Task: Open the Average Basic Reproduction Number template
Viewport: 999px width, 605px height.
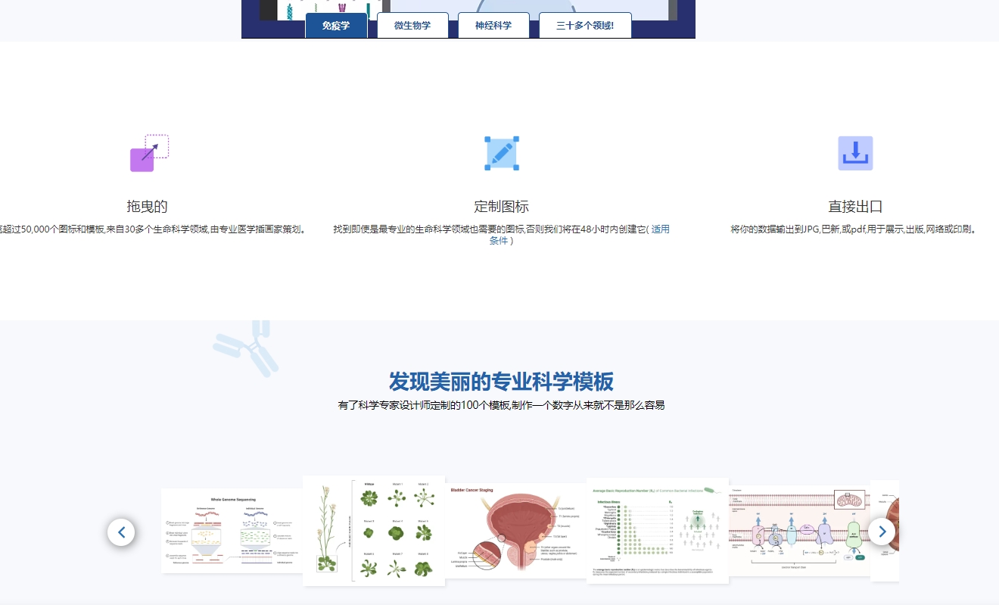Action: pyautogui.click(x=658, y=531)
